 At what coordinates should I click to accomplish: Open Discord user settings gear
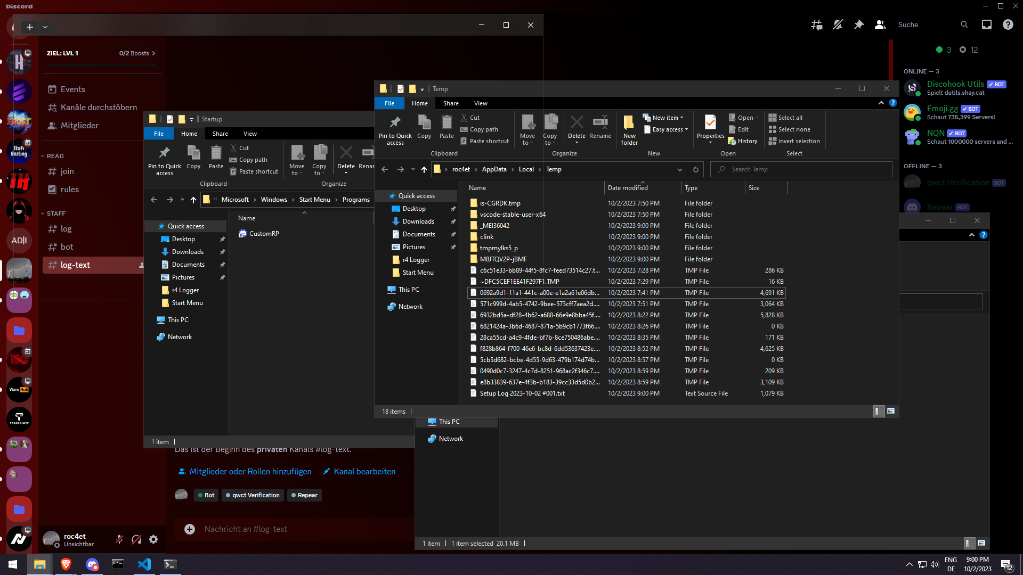coord(153,539)
